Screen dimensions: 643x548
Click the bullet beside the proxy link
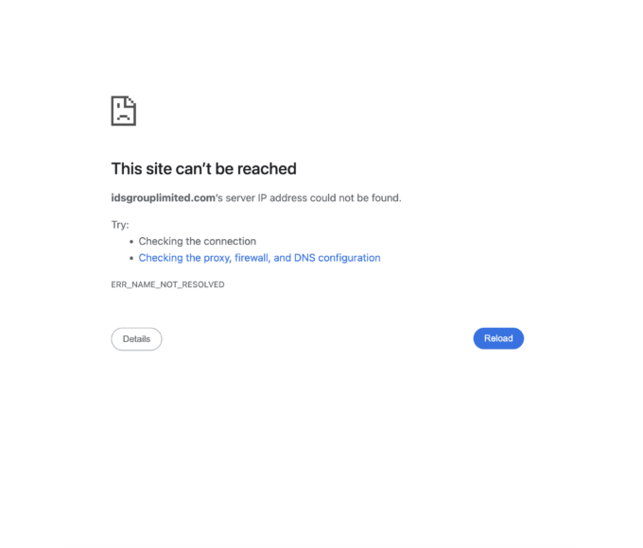[131, 258]
